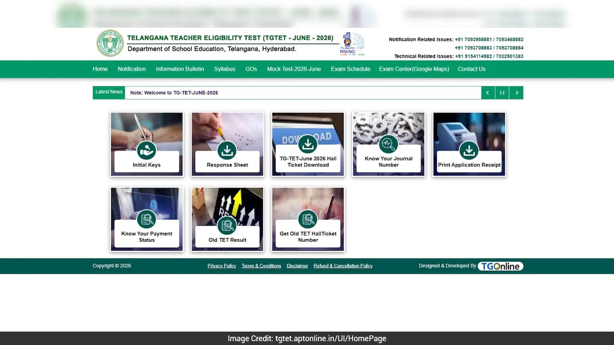614x345 pixels.
Task: Open the Old TET Result label
Action: point(227,240)
